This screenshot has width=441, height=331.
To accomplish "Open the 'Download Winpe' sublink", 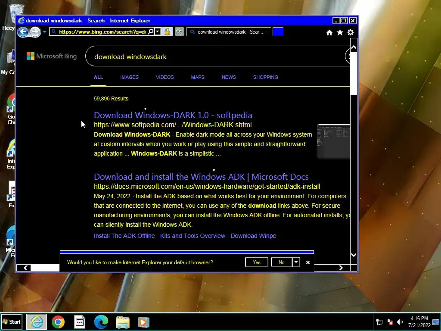I will point(253,236).
